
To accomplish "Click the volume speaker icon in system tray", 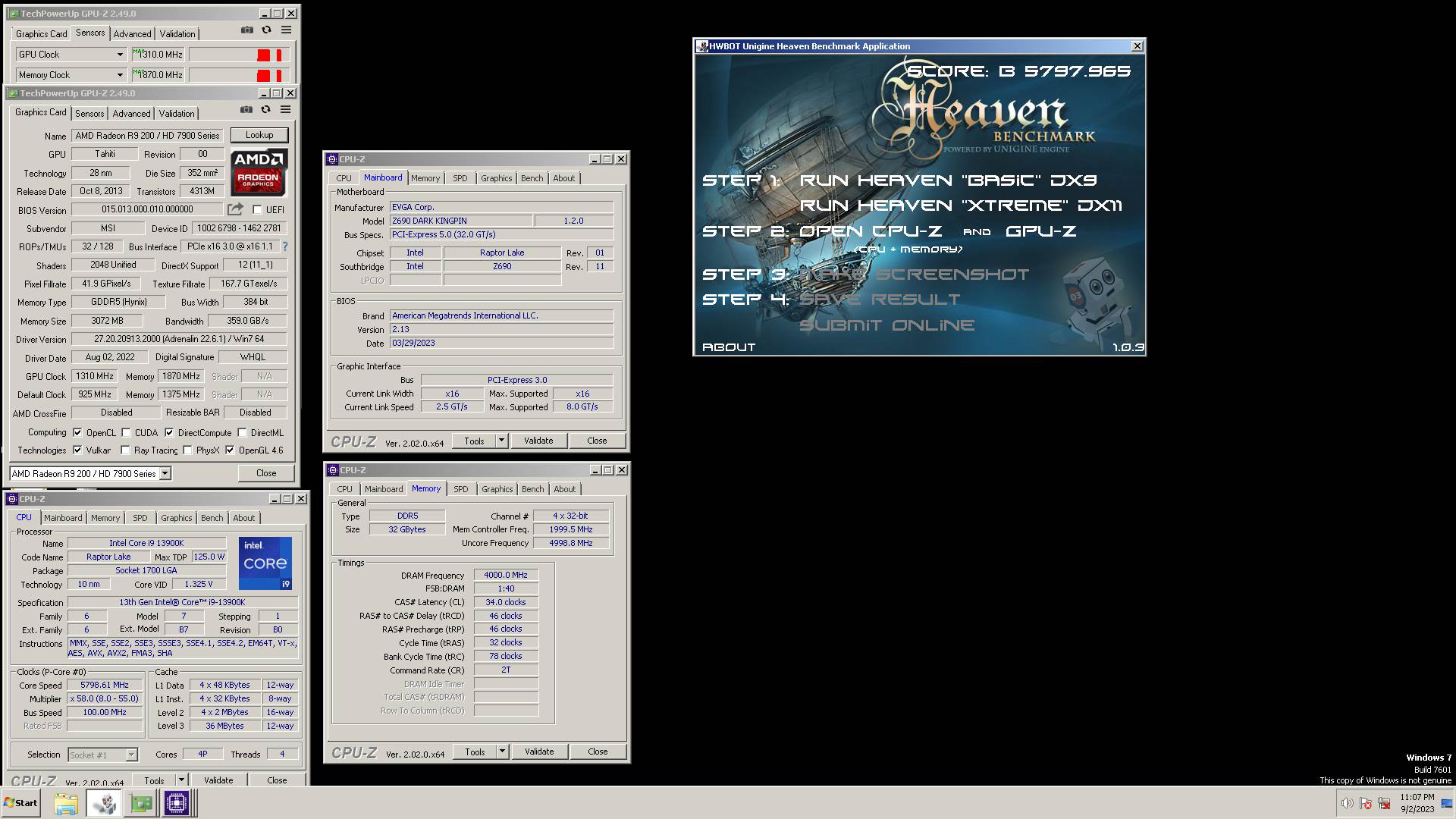I will point(1347,803).
